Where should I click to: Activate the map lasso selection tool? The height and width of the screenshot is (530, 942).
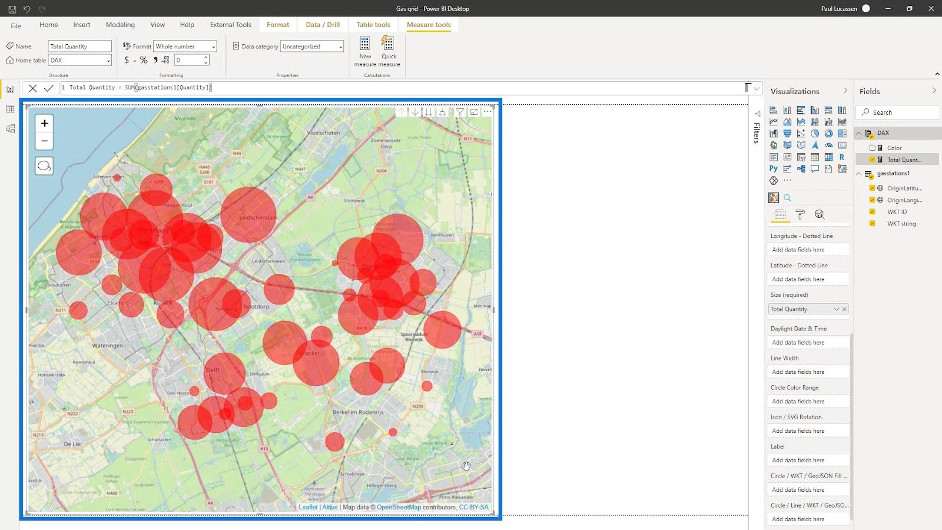pyautogui.click(x=44, y=166)
